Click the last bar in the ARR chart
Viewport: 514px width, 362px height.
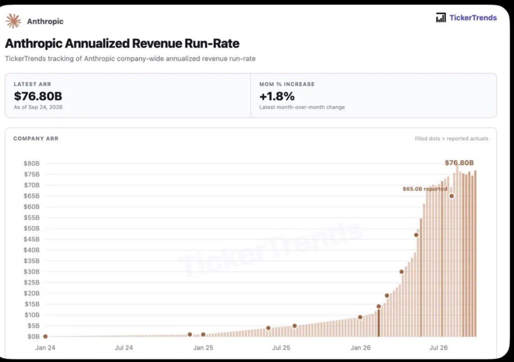click(x=475, y=253)
